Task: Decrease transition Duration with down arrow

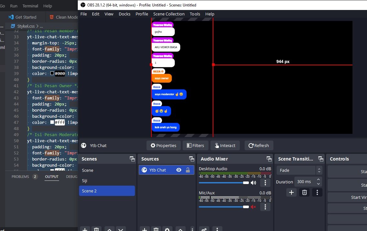Action: click(x=318, y=184)
